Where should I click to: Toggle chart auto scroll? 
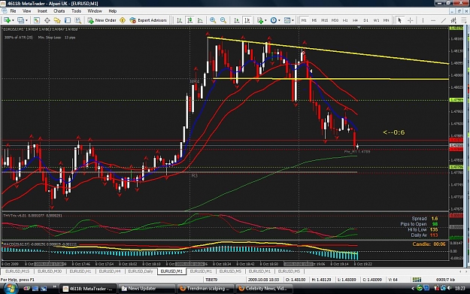tap(237, 20)
